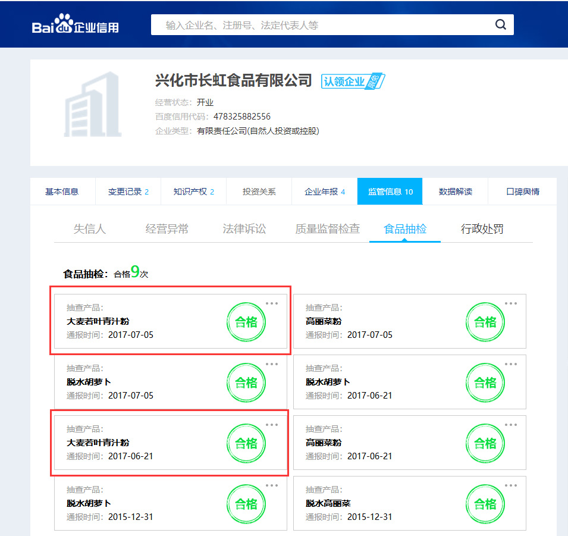Open more options on 脱水胡萝卜 2017-07-05 card
The height and width of the screenshot is (536, 568).
tap(272, 364)
